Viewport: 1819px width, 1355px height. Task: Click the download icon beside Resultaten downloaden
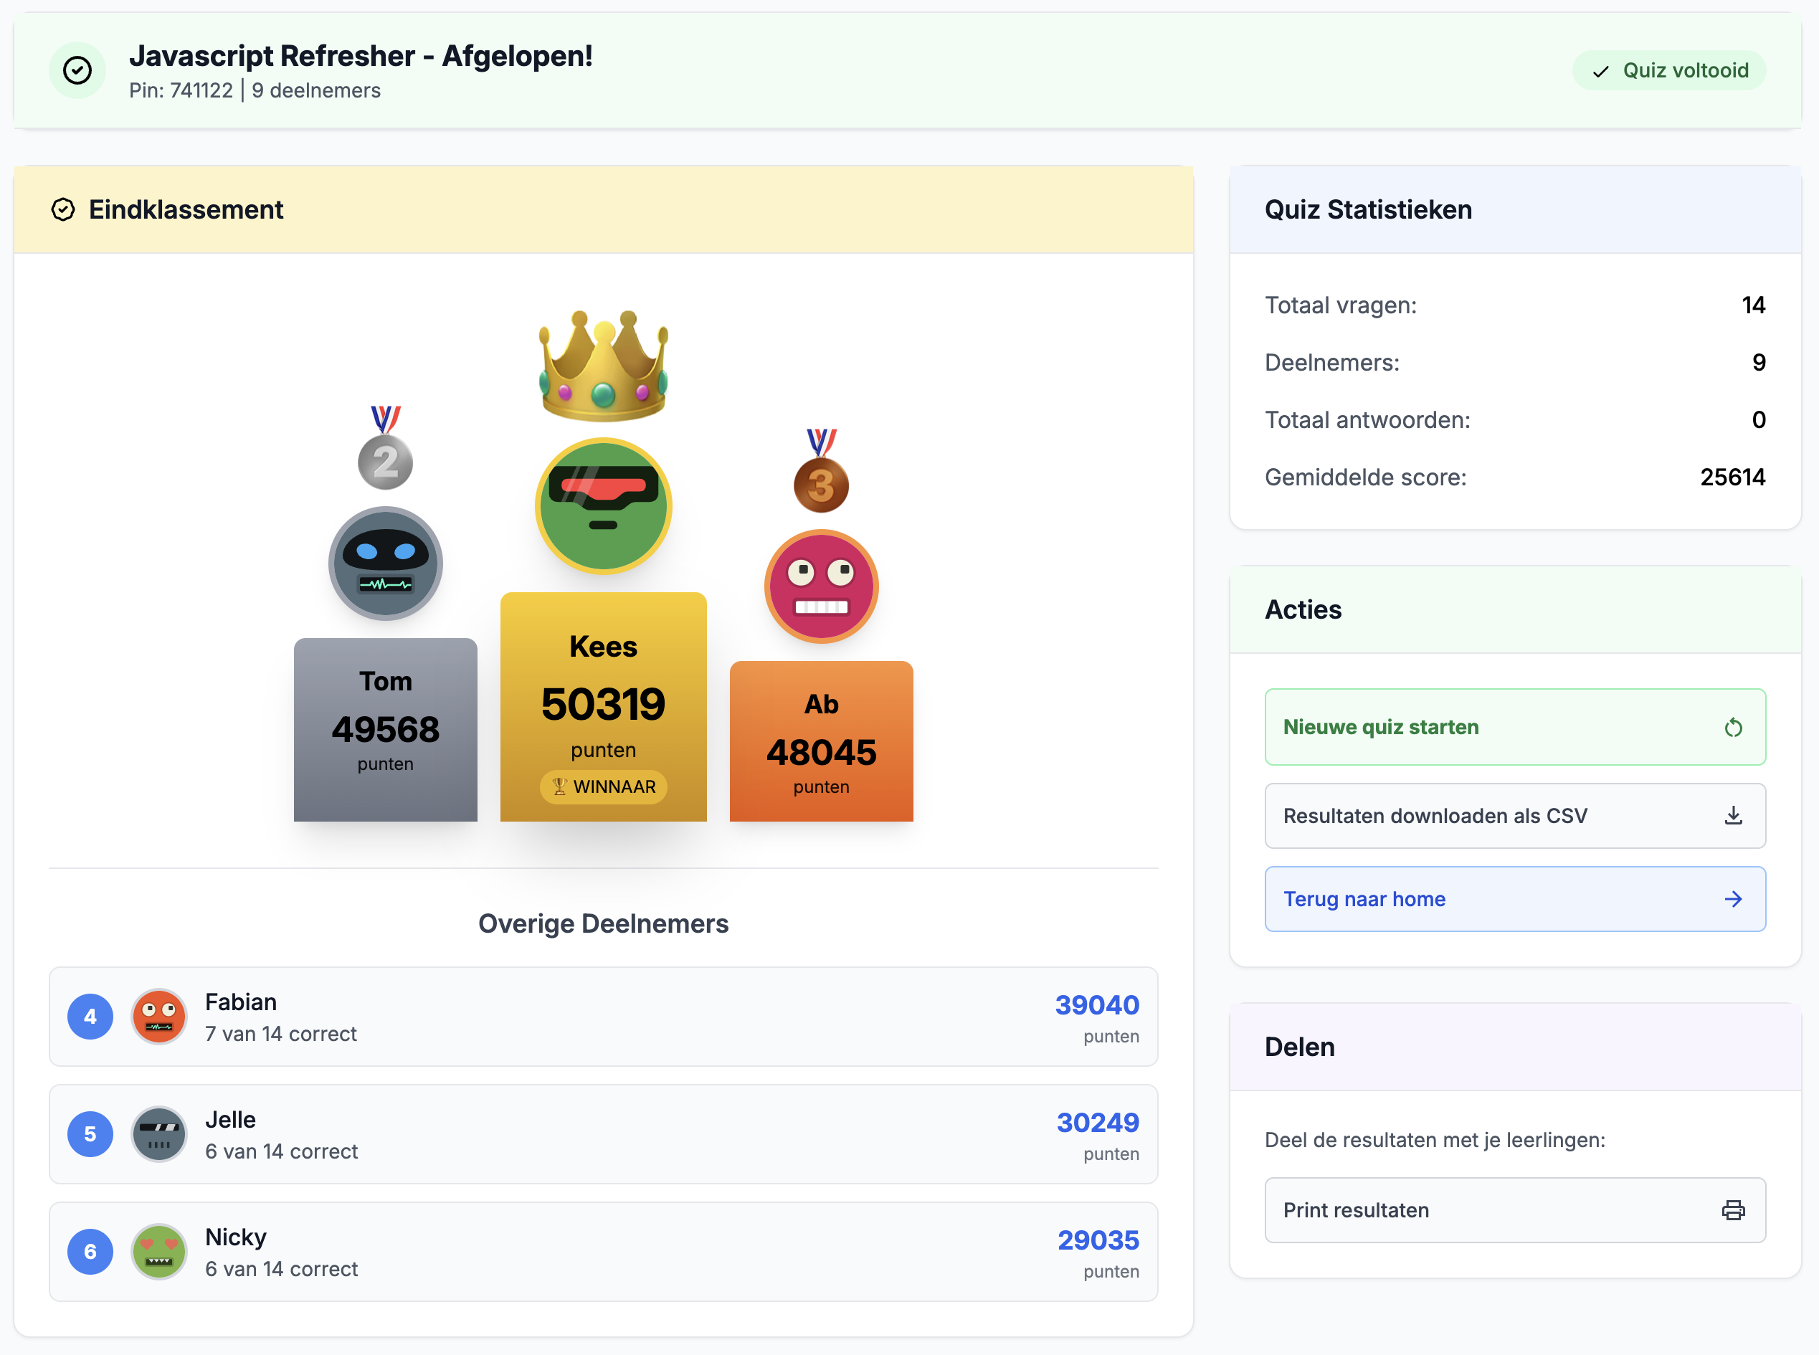pyautogui.click(x=1734, y=815)
